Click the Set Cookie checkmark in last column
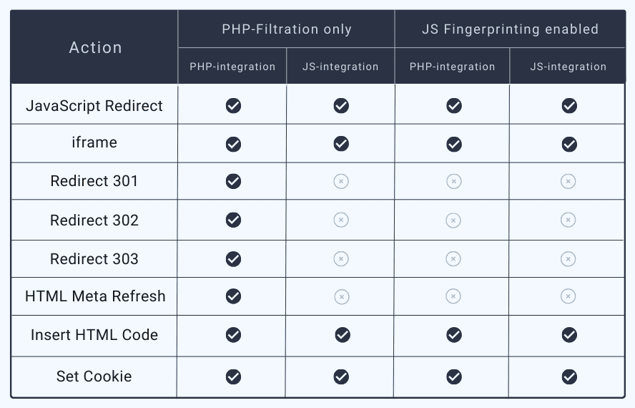This screenshot has height=408, width=635. [x=569, y=376]
